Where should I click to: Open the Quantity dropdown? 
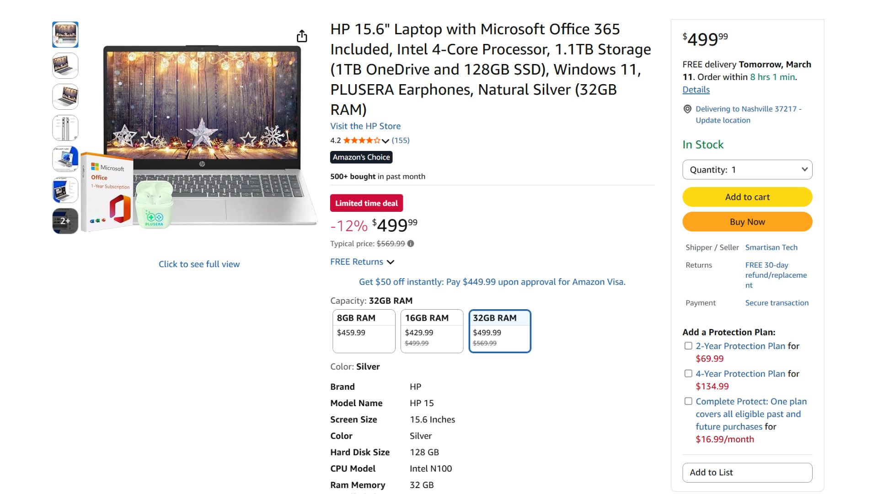click(747, 169)
